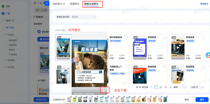The width and height of the screenshot is (210, 104).
Task: Go to page 2 in pagination
Action: [x=161, y=87]
